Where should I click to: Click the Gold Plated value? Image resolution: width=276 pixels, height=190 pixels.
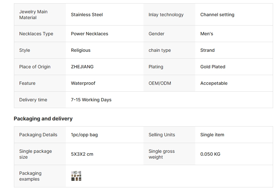pos(213,67)
